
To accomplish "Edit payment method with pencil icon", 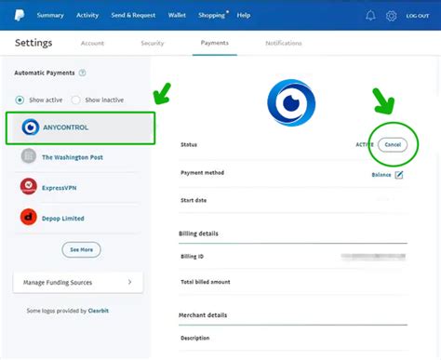I will tap(399, 175).
